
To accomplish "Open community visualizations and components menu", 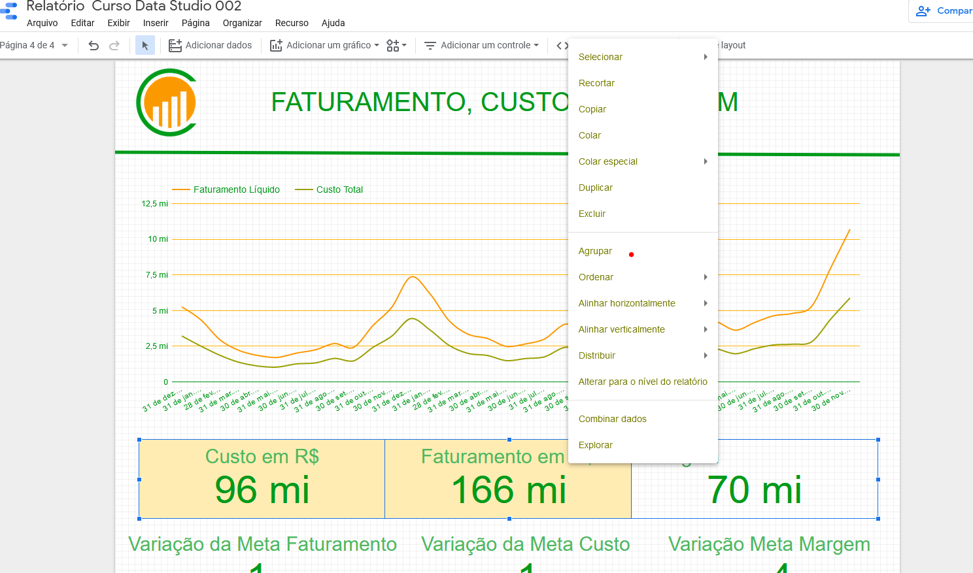I will click(396, 45).
